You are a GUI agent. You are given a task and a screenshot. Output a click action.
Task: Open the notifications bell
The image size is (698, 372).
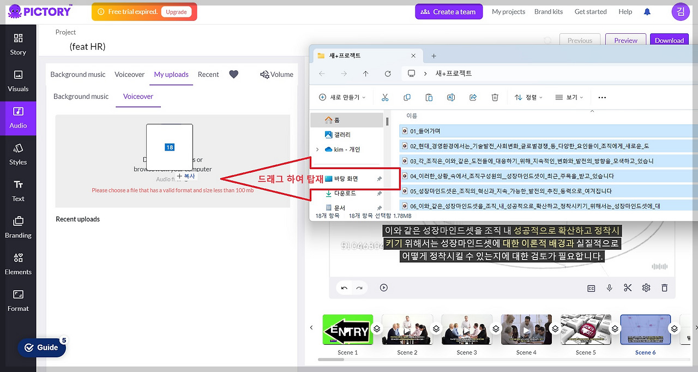pos(647,11)
